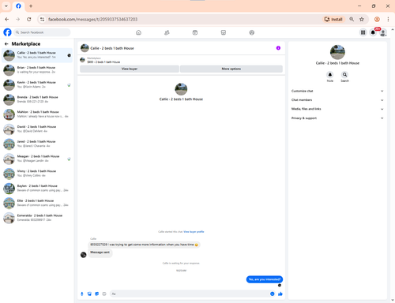Record a voice clip with microphone icon
Viewport: 395px width, 303px height.
pyautogui.click(x=82, y=294)
